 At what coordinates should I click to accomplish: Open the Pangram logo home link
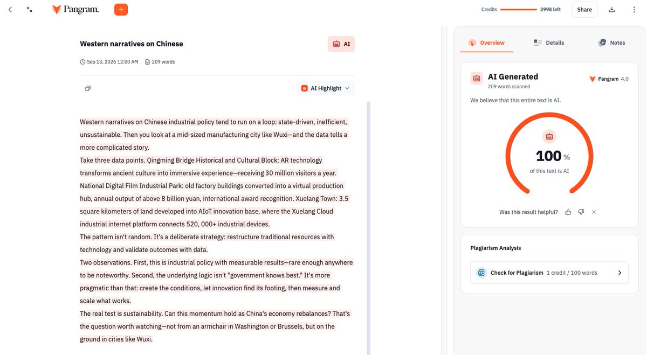click(75, 10)
